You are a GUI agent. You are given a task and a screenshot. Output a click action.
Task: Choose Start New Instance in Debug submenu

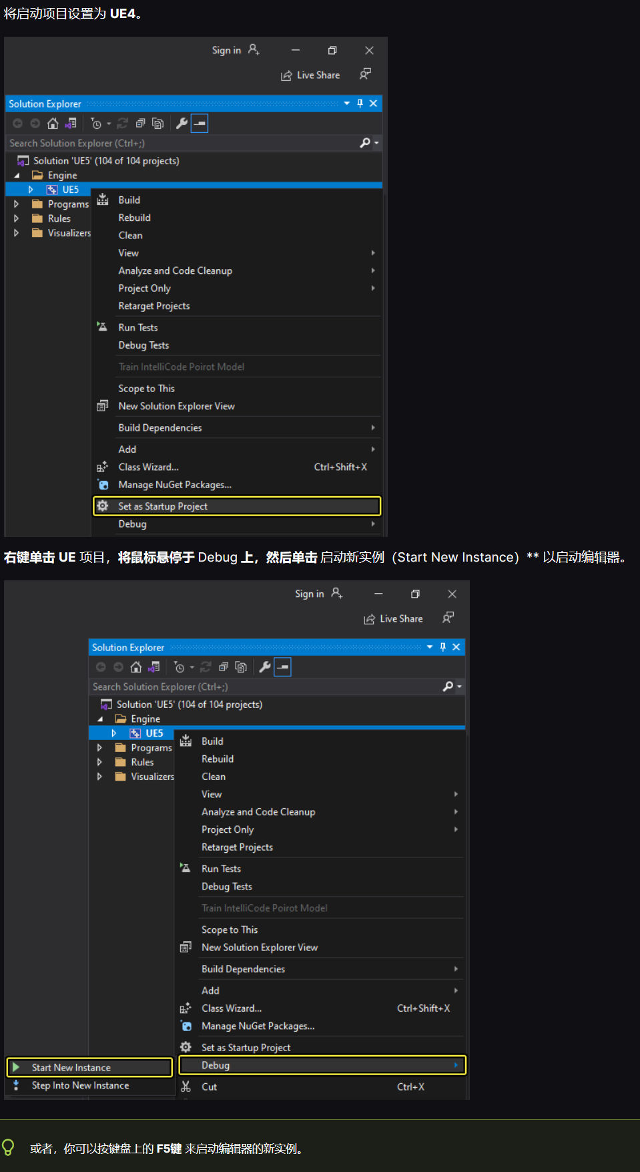pyautogui.click(x=90, y=1067)
